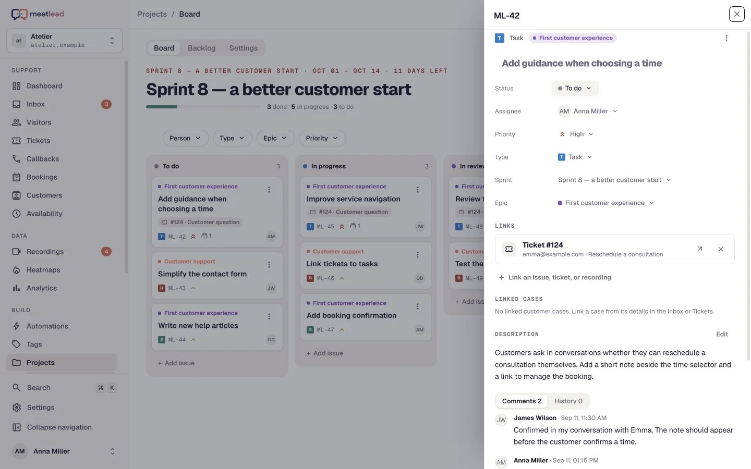The height and width of the screenshot is (469, 751).
Task: Close the ML-42 detail panel
Action: (737, 14)
